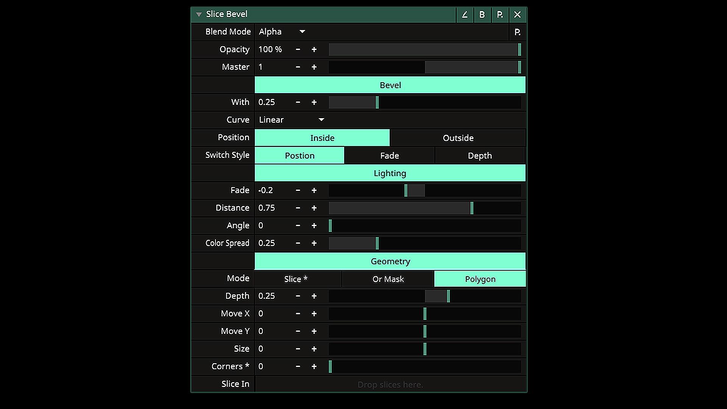Increase Angle value with plus
This screenshot has height=409, width=727.
click(x=314, y=226)
